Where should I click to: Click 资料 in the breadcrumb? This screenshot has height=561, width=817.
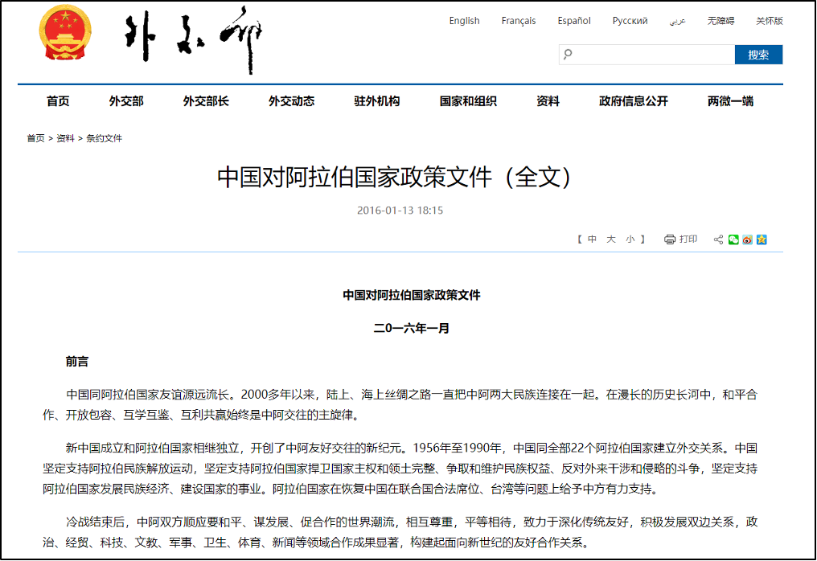point(65,138)
